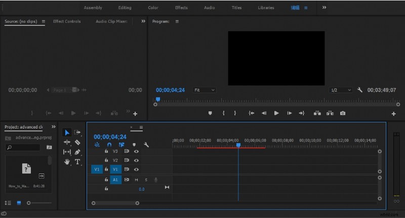Step back one frame in Program monitor
This screenshot has height=218, width=405.
click(x=264, y=113)
